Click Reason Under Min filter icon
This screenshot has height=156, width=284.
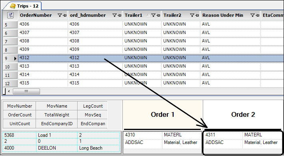point(252,16)
